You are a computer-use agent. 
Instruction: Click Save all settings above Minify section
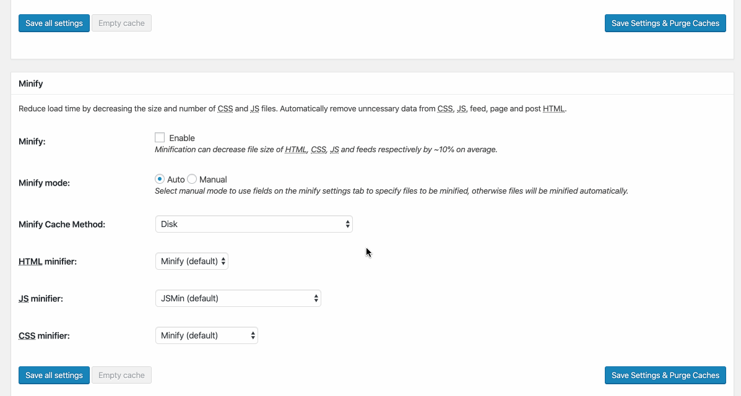tap(54, 24)
